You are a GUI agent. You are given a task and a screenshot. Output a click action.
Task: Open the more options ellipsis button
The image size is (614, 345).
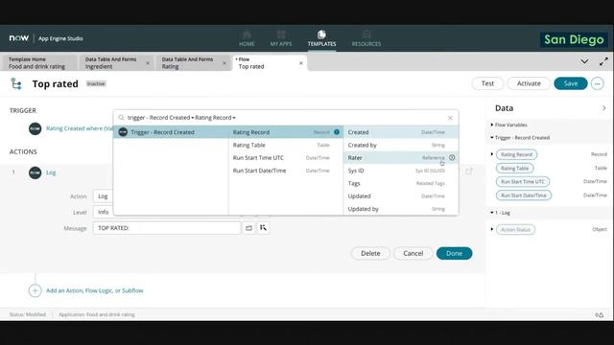[597, 83]
